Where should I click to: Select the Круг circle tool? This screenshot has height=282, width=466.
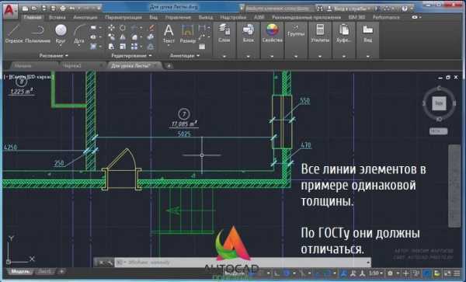[x=61, y=33]
